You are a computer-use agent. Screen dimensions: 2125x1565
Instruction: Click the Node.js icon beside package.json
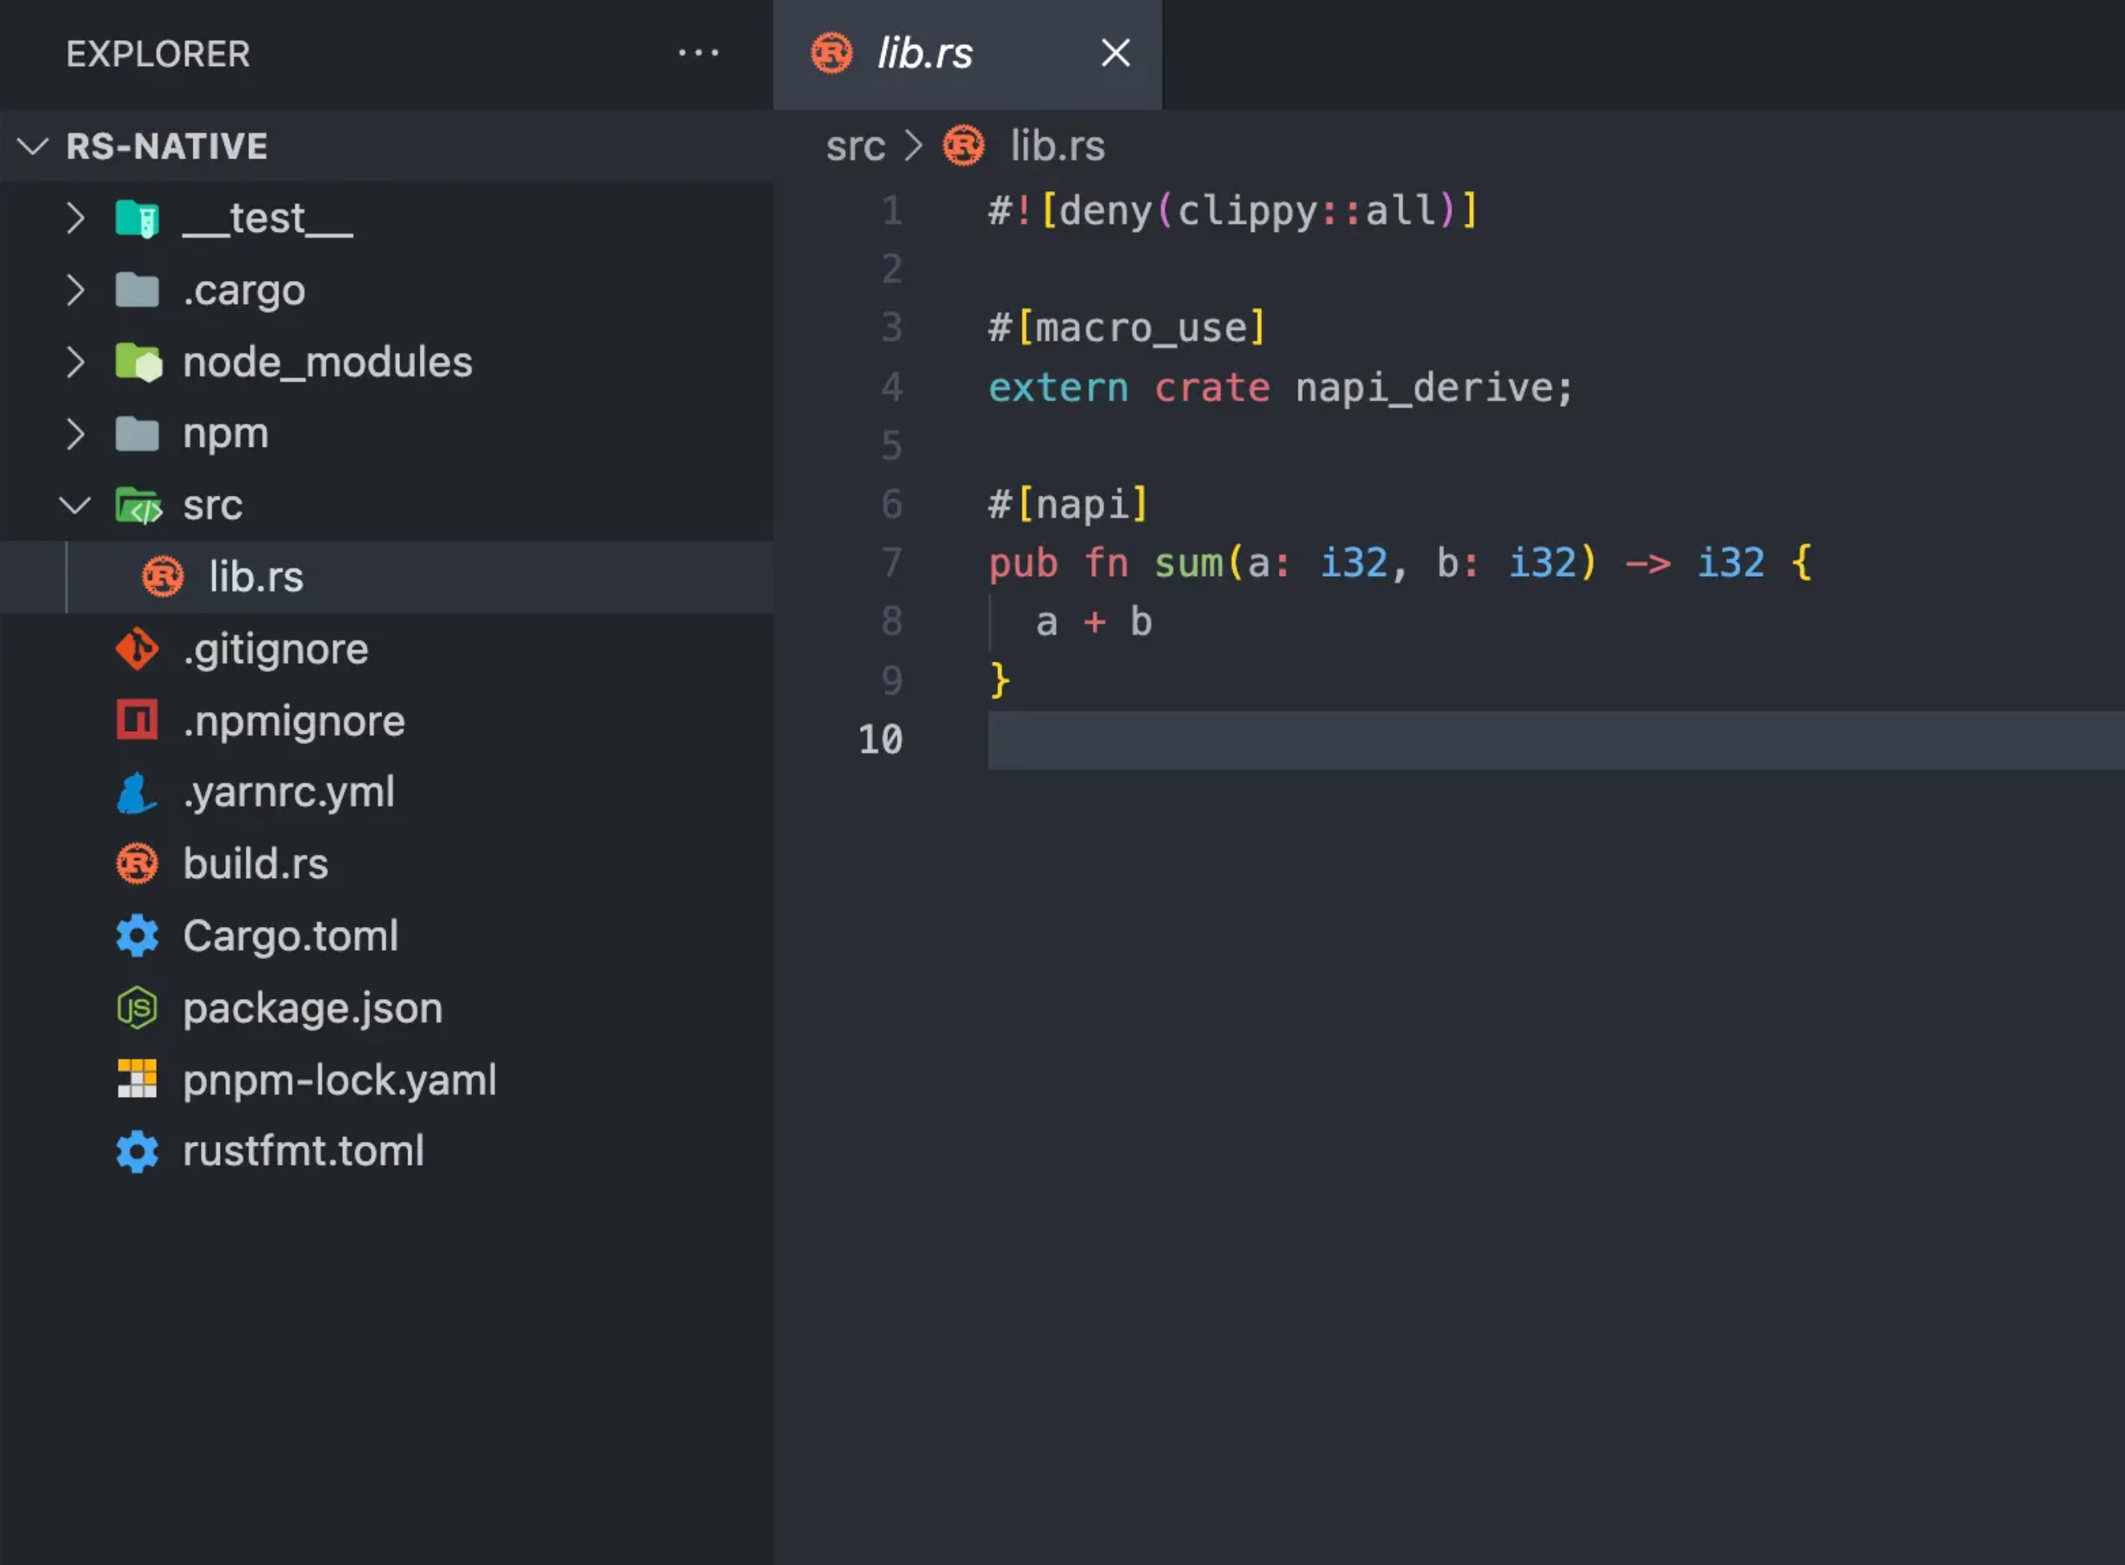[x=137, y=1008]
